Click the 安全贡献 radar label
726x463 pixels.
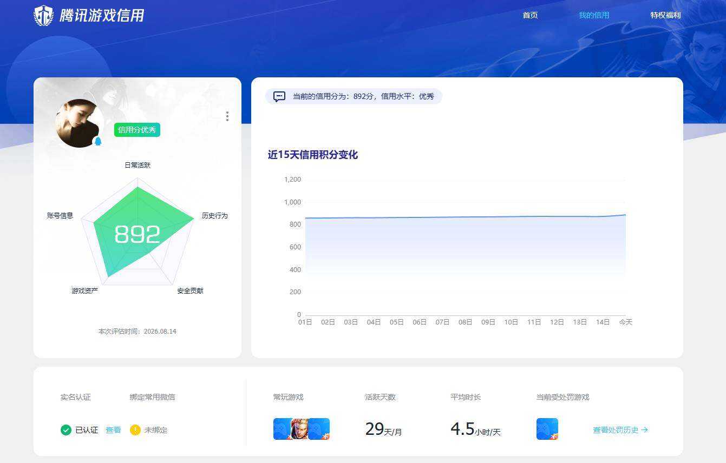click(x=191, y=290)
